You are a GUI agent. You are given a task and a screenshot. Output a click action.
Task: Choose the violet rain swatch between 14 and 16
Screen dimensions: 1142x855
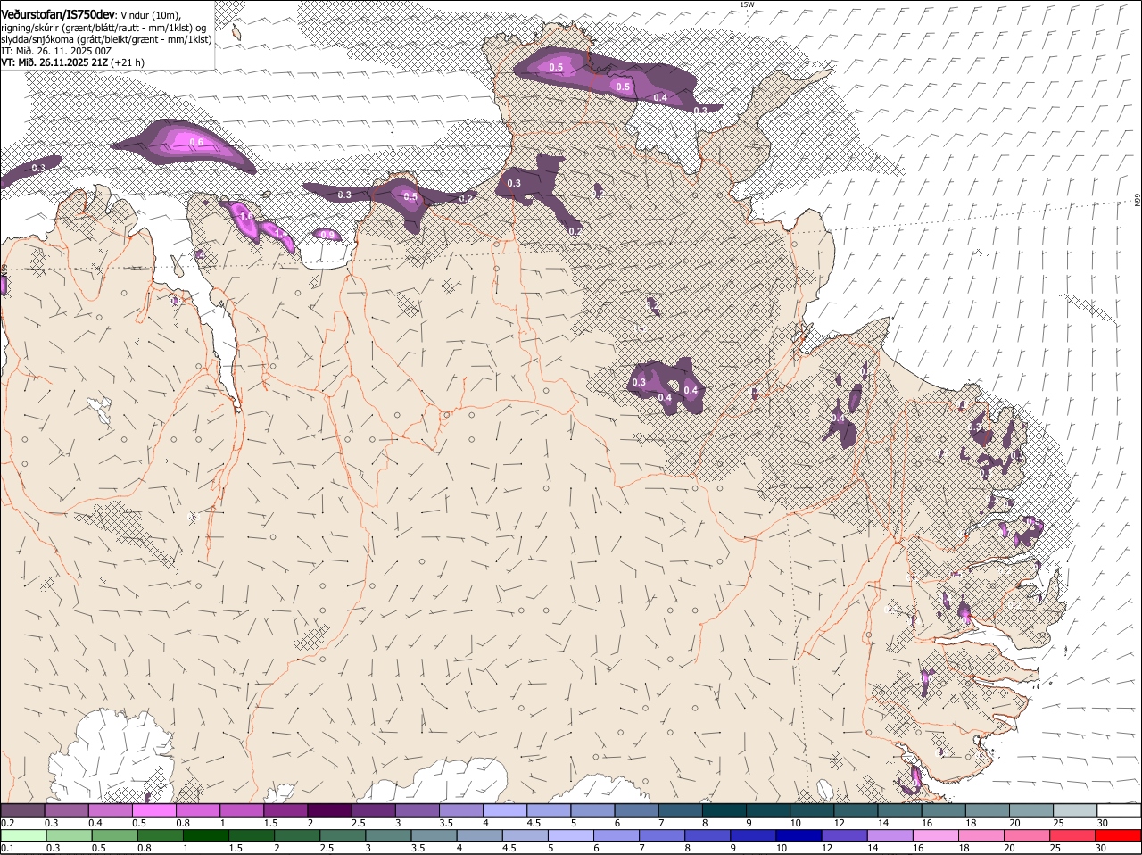(x=890, y=835)
